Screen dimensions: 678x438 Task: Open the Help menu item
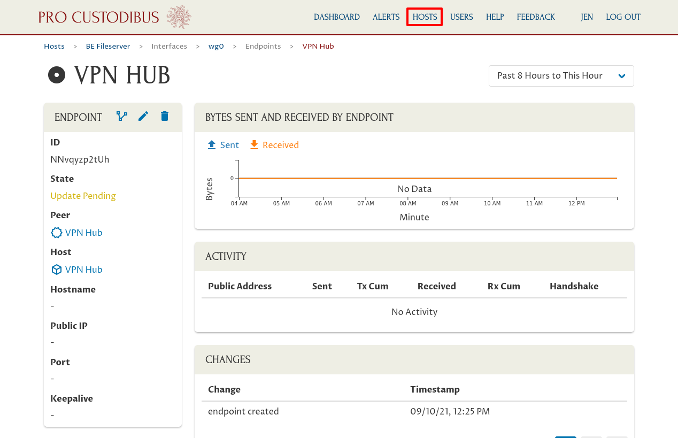[495, 17]
